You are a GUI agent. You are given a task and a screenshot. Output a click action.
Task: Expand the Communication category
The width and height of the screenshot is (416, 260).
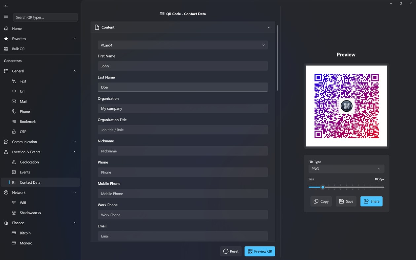click(25, 142)
